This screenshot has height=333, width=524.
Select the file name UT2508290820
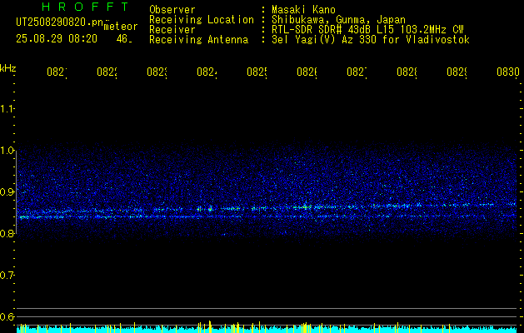(60, 22)
